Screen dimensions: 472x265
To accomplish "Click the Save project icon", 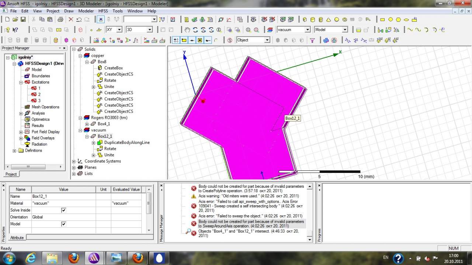I will [23, 20].
